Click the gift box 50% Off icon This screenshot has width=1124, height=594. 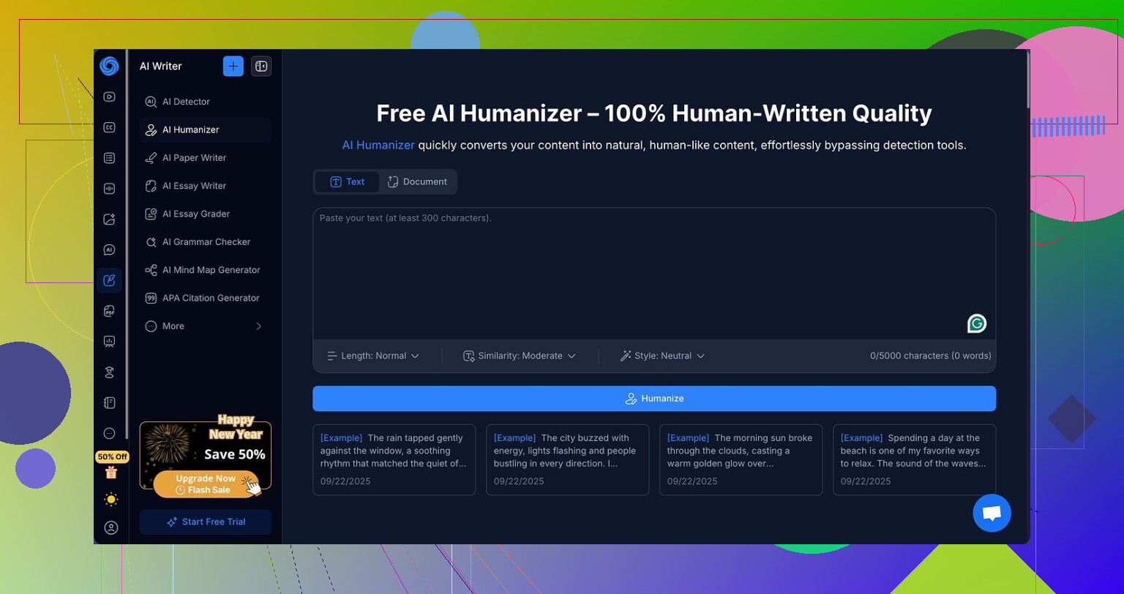(111, 473)
